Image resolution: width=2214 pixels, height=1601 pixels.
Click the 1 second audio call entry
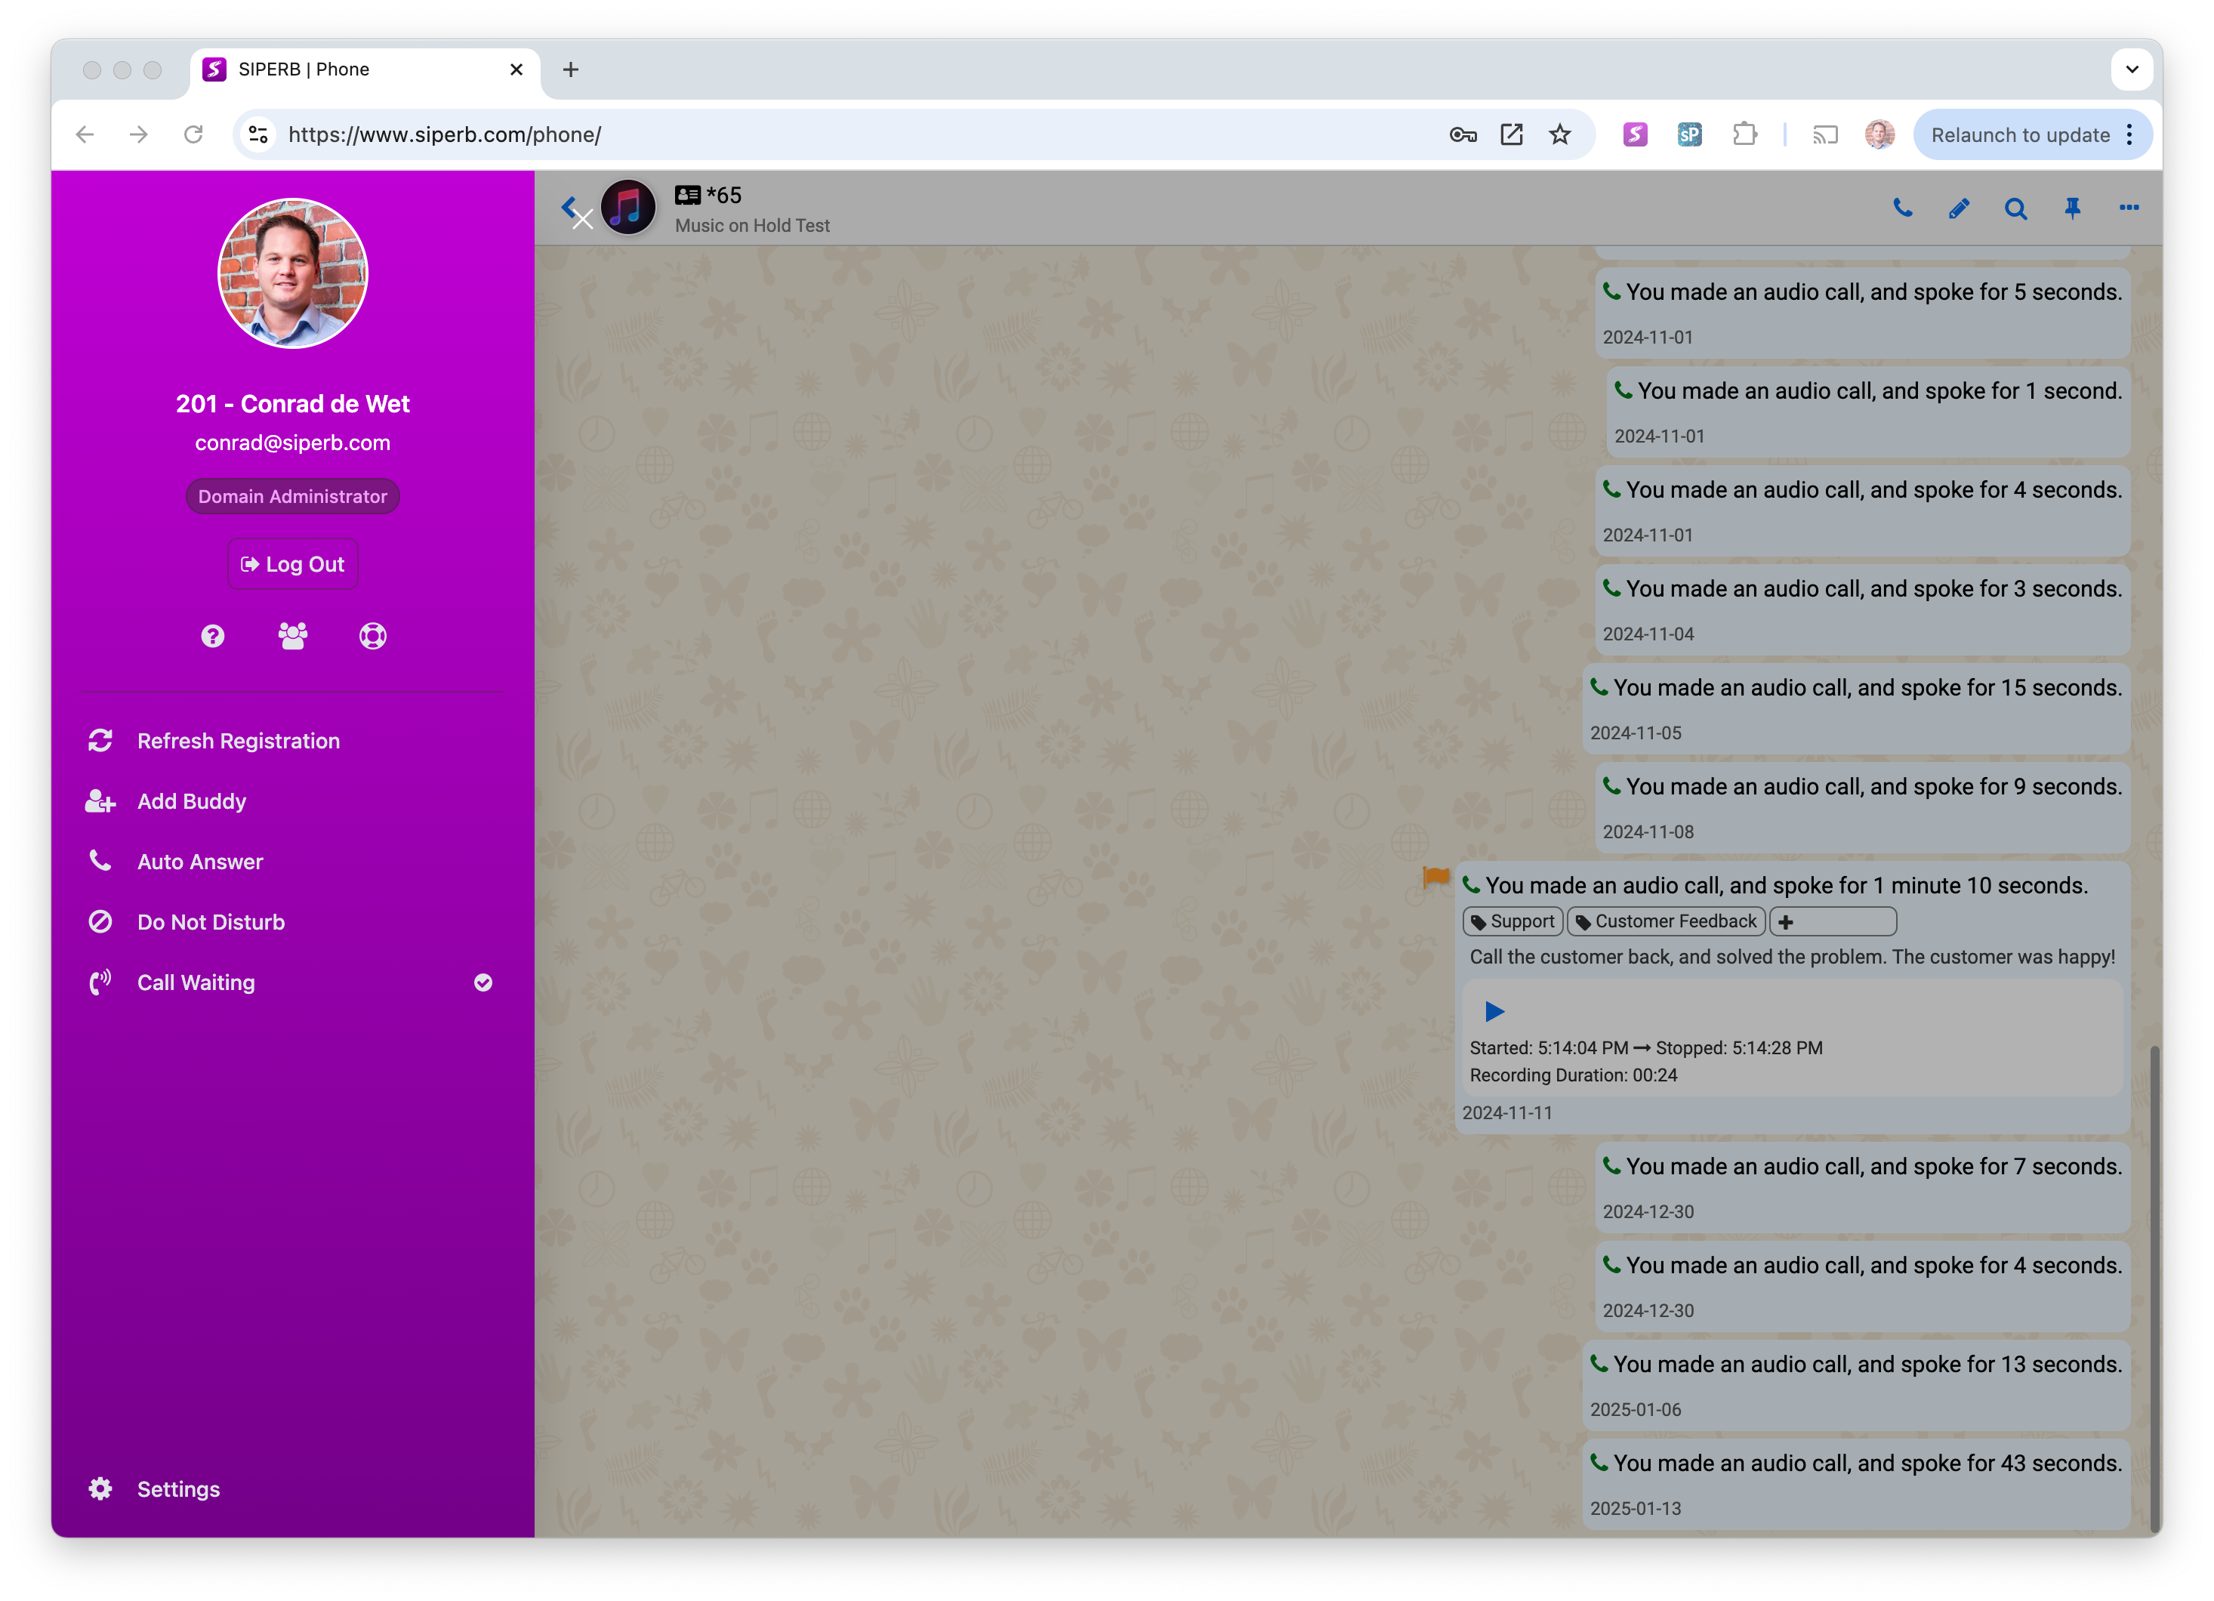click(x=1868, y=411)
